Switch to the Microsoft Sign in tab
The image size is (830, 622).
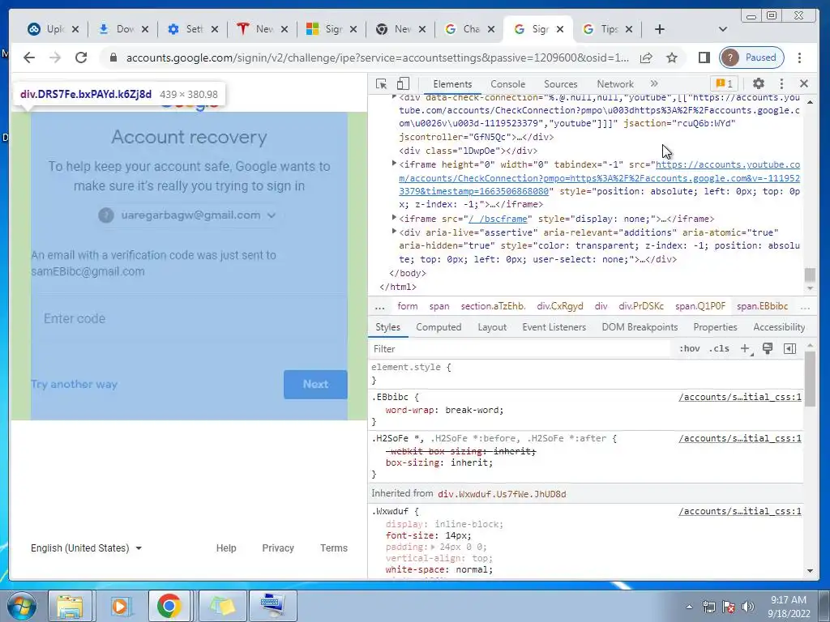(331, 29)
